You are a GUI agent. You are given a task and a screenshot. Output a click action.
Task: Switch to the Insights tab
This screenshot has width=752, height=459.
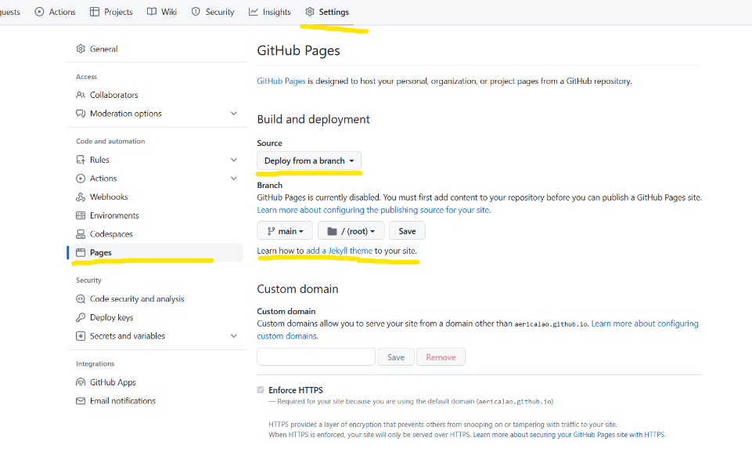click(x=269, y=12)
